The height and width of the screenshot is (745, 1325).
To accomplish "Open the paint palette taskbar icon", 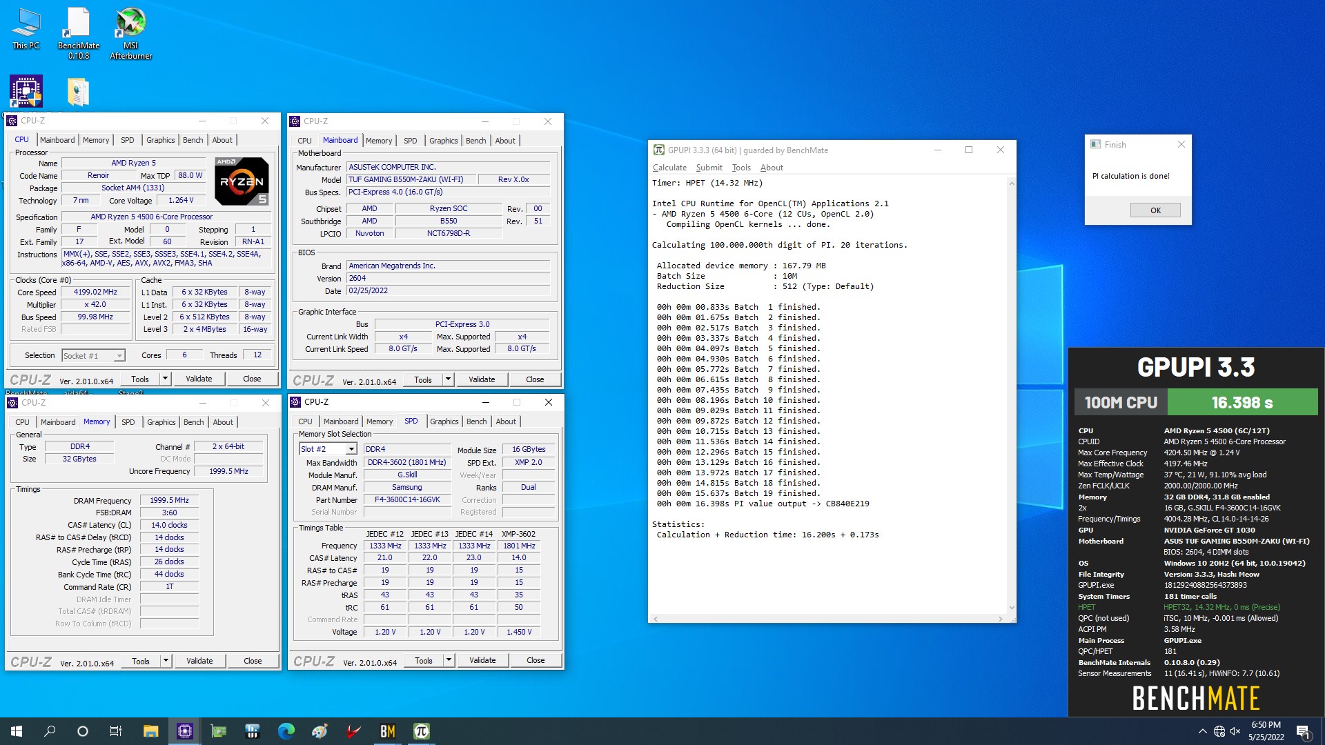I will click(320, 731).
